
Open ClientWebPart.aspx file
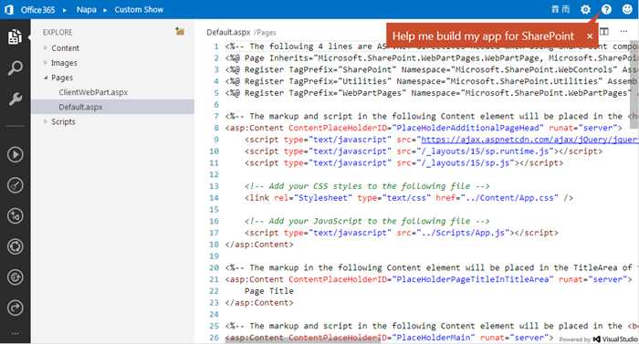pyautogui.click(x=93, y=92)
